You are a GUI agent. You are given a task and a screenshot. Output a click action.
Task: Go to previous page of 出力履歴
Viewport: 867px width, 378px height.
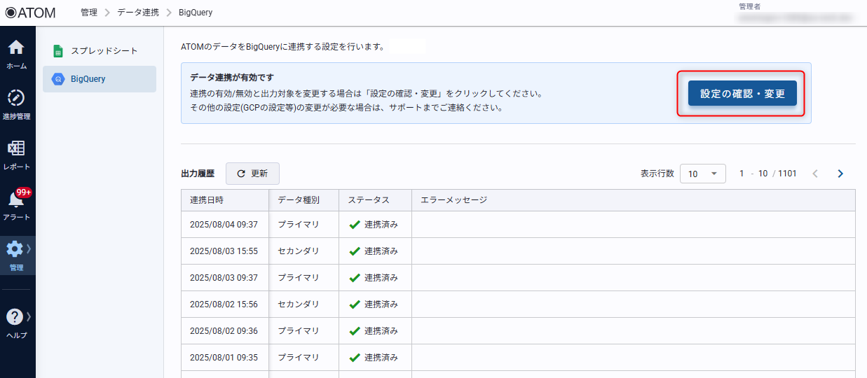(x=815, y=174)
